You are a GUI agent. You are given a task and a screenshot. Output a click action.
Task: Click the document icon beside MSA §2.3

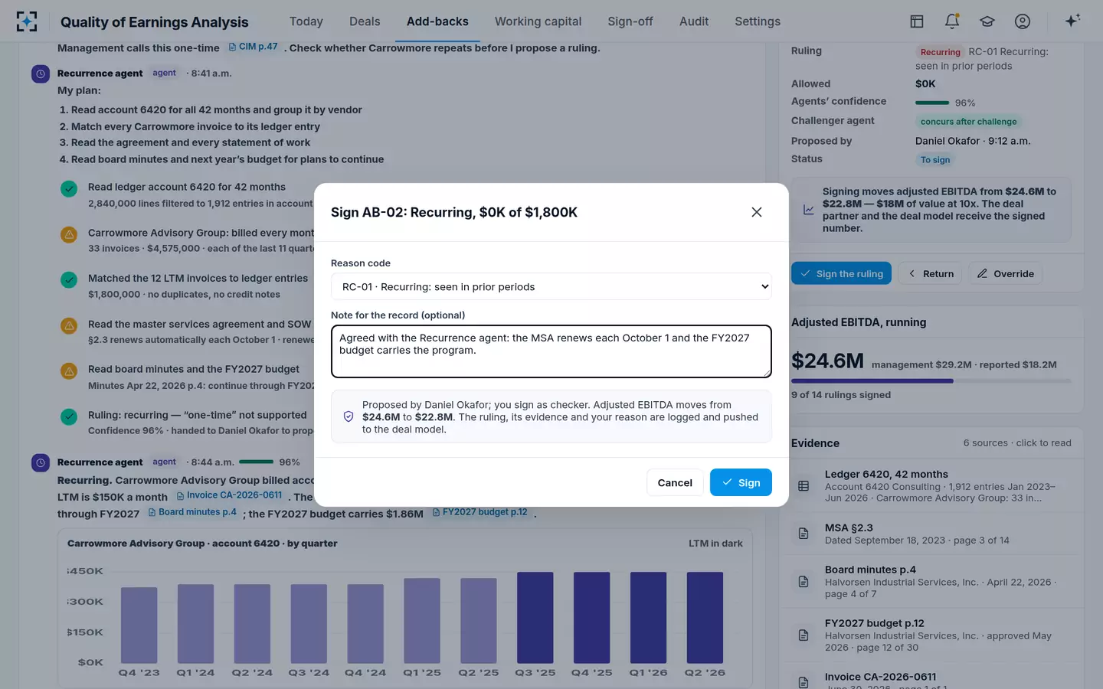[804, 534]
